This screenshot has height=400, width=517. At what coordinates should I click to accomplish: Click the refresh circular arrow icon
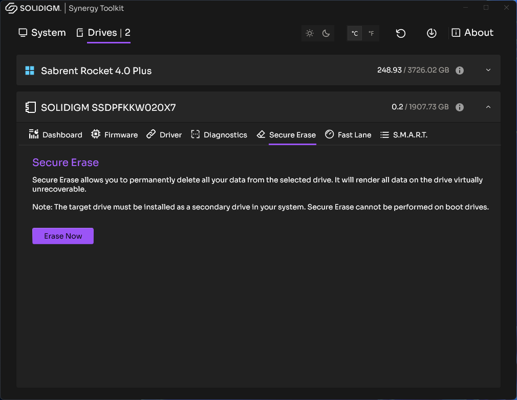[401, 33]
